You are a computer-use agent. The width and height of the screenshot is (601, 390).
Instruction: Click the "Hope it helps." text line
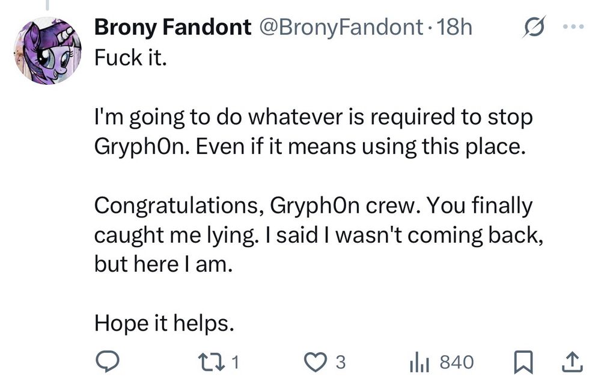163,323
